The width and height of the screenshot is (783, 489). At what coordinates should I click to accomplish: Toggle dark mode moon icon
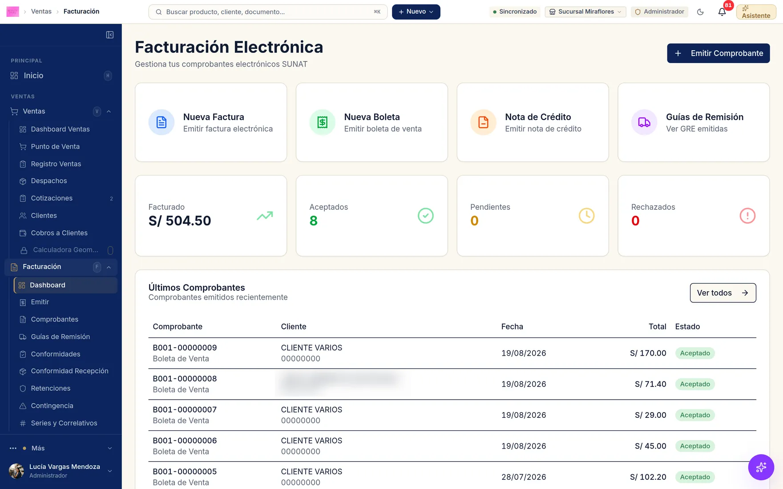700,12
